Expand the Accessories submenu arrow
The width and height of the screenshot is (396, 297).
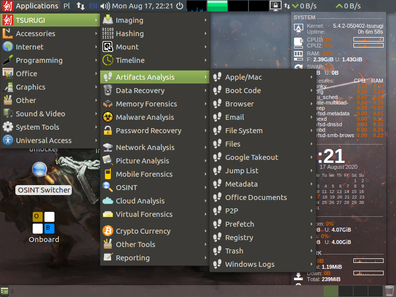[96, 34]
